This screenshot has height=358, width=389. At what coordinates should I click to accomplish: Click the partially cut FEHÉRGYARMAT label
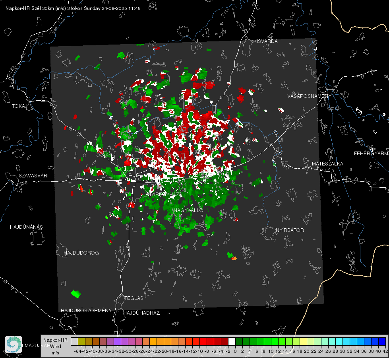pos(372,154)
